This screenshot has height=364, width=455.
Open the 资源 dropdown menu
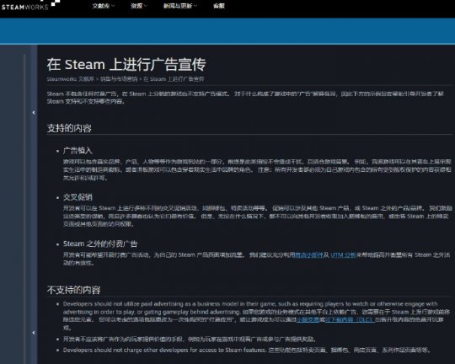point(139,6)
